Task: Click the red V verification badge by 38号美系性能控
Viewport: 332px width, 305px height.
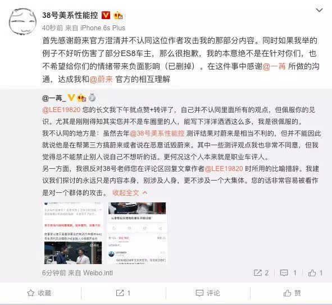Action: coord(106,15)
